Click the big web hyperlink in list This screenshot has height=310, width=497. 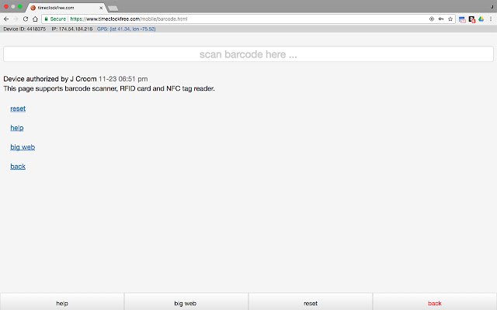tap(23, 147)
